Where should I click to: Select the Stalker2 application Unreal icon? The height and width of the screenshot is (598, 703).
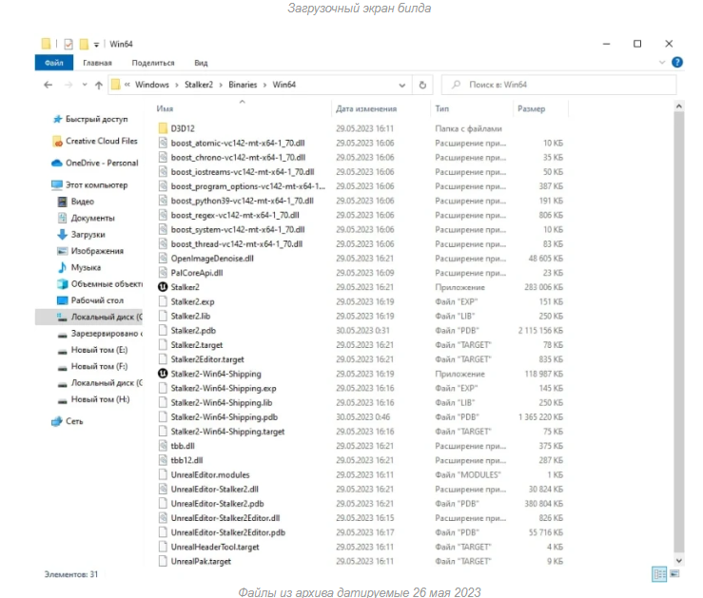click(163, 287)
